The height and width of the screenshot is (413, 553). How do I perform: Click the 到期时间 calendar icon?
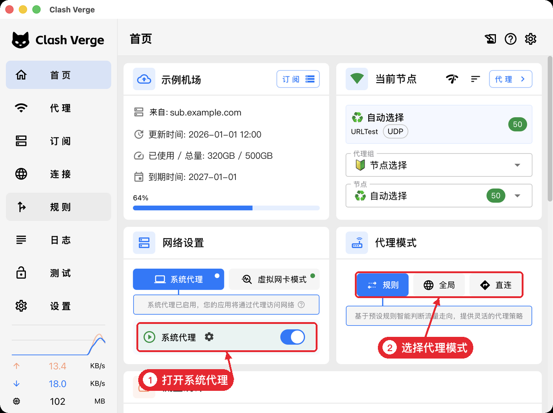139,177
